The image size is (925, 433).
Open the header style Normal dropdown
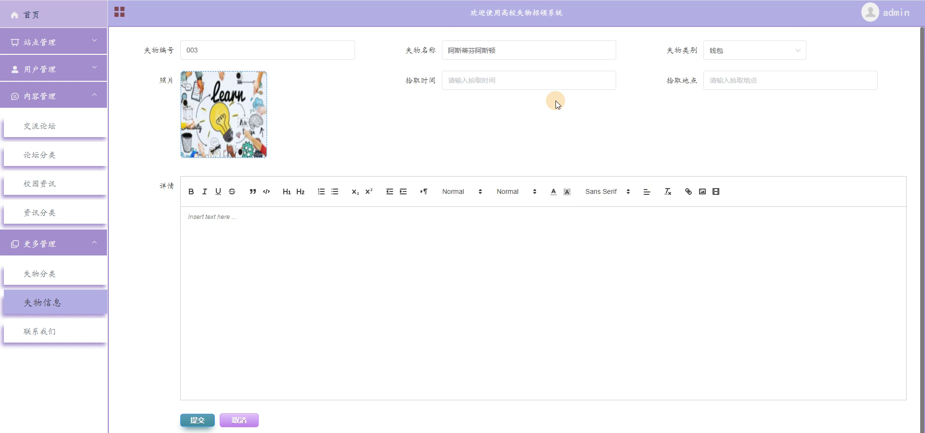(x=516, y=191)
